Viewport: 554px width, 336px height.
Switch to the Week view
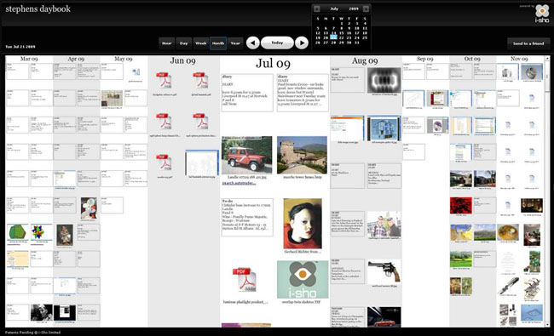(200, 43)
